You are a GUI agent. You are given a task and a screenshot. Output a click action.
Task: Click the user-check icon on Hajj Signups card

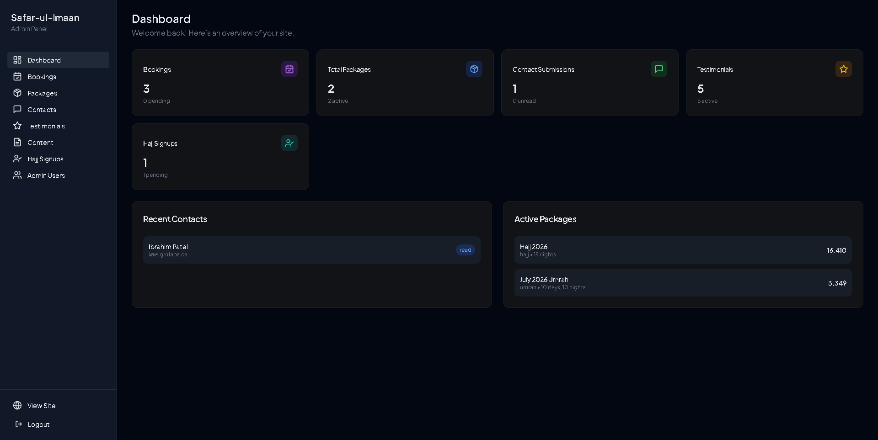click(289, 143)
